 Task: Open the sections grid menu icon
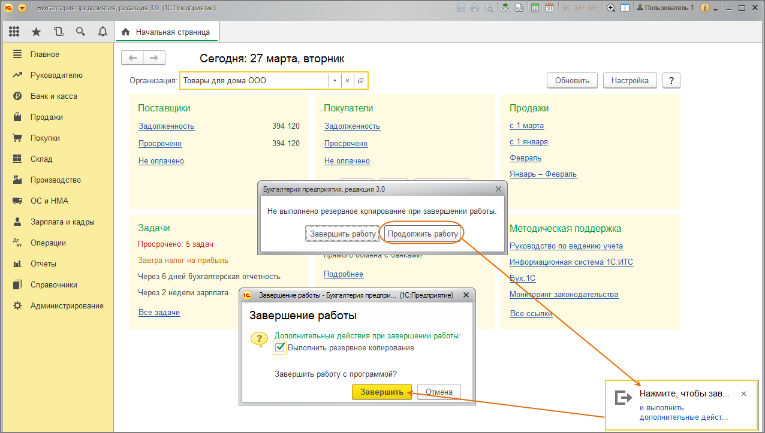(x=14, y=32)
